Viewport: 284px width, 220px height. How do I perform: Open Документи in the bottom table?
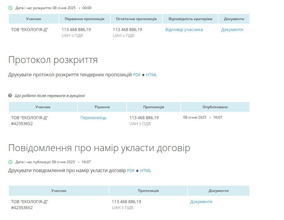(201, 201)
